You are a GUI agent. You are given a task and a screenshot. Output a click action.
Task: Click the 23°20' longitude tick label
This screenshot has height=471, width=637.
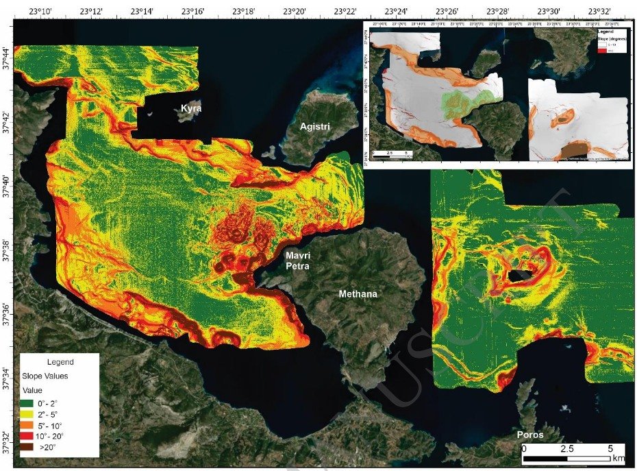click(x=295, y=11)
